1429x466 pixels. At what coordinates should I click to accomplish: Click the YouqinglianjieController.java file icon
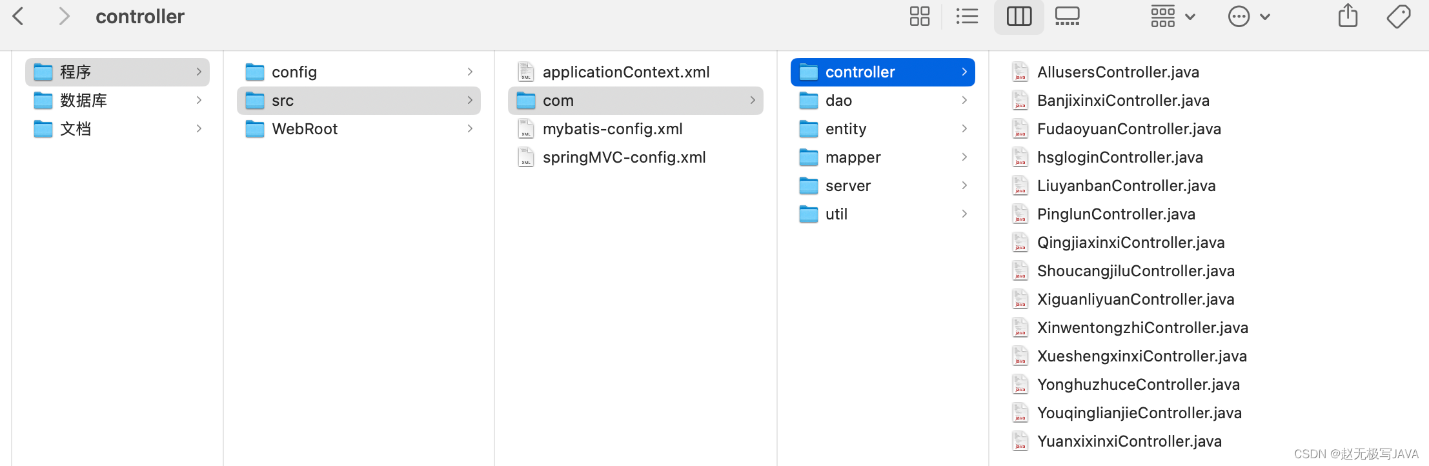tap(1020, 412)
